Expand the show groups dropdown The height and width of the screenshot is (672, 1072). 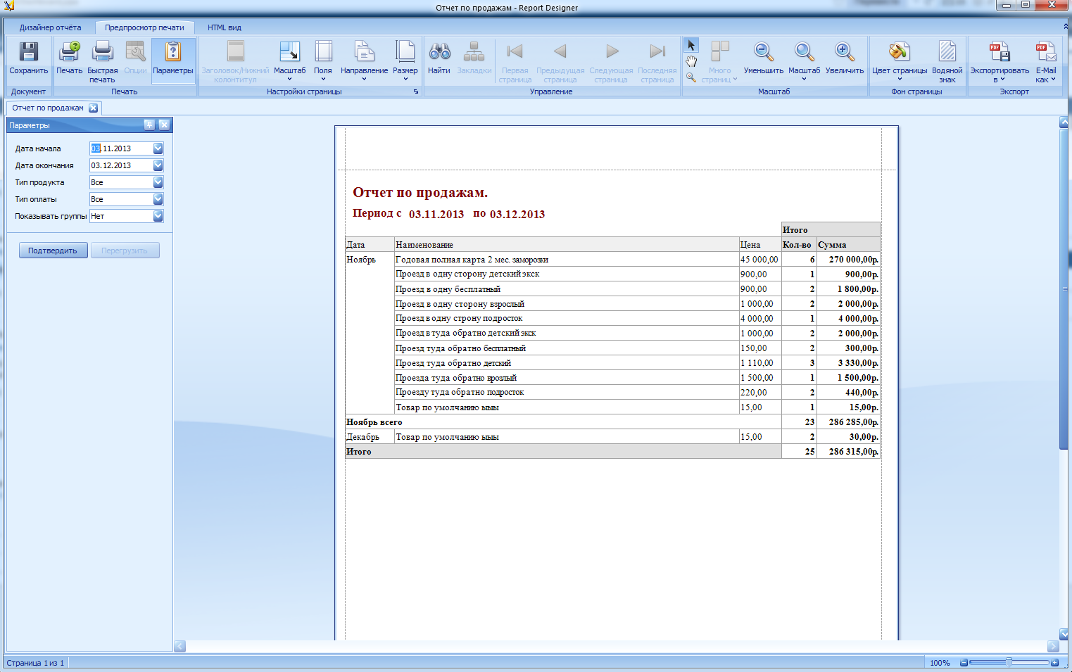158,216
